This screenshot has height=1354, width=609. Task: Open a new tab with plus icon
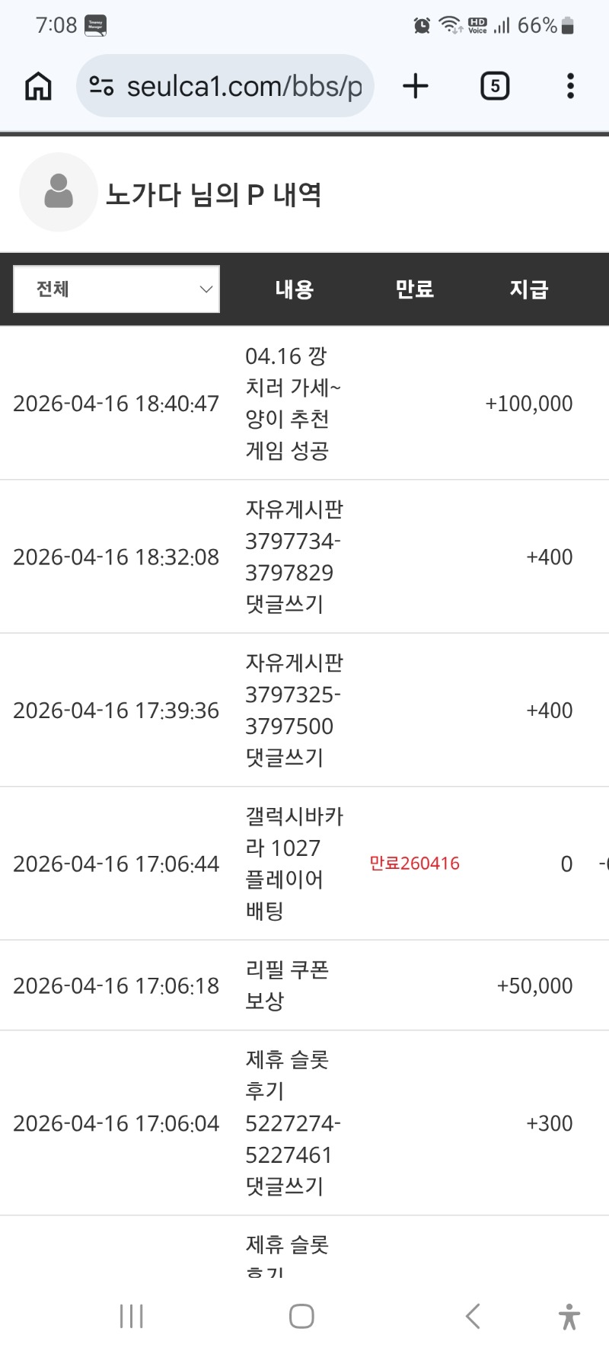[x=416, y=86]
